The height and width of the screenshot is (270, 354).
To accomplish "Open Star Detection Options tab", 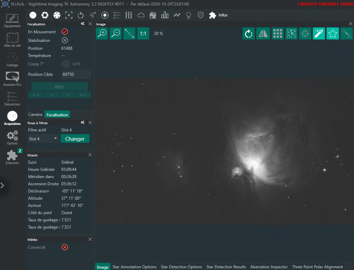I will coord(181,267).
